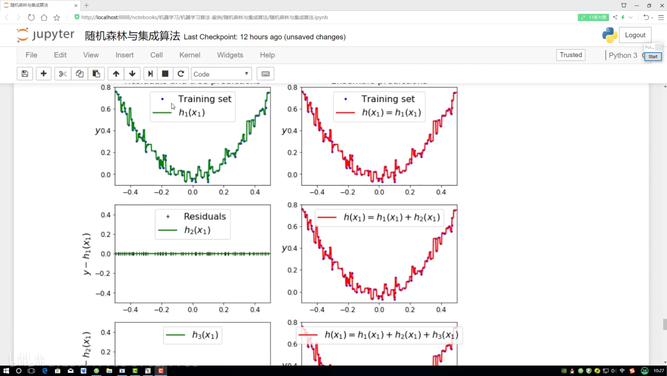Viewport: 667px width, 376px height.
Task: Click the Residuals plot with h2(x1) legend
Action: click(193, 254)
